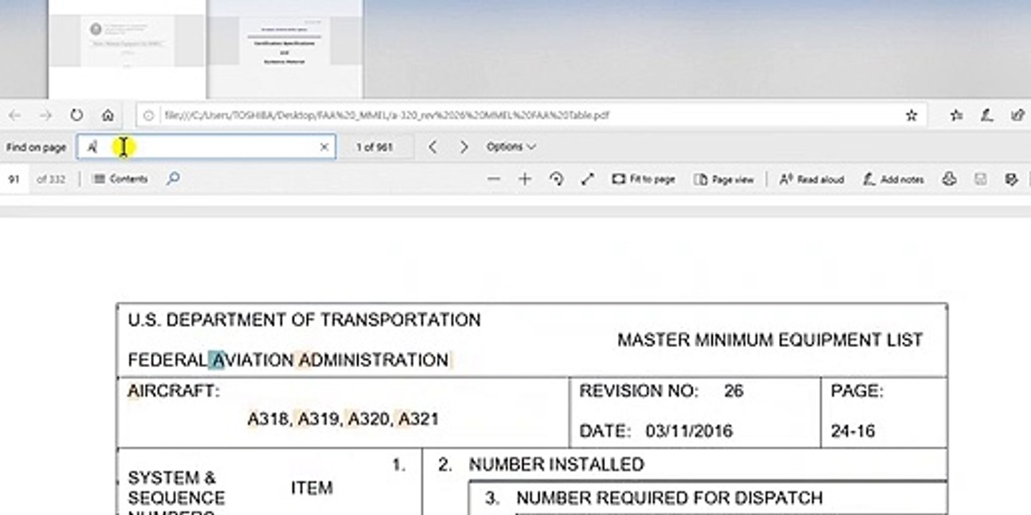The height and width of the screenshot is (515, 1031).
Task: Click the highlighted A in AVIATION
Action: (218, 360)
